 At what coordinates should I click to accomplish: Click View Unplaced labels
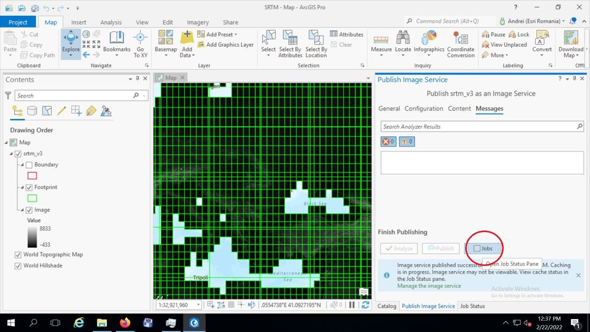(504, 44)
